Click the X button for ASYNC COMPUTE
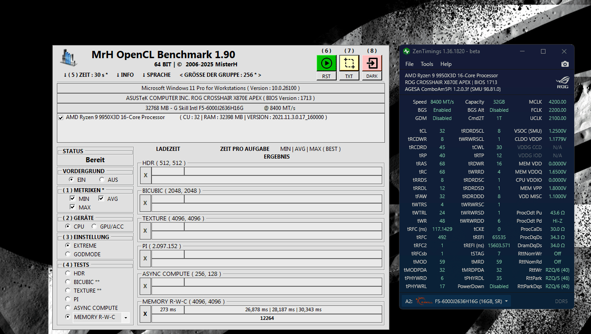 (x=145, y=286)
